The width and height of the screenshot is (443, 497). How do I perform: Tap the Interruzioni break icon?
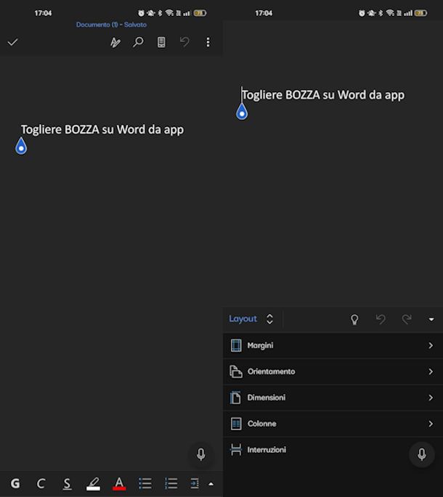[x=236, y=449]
